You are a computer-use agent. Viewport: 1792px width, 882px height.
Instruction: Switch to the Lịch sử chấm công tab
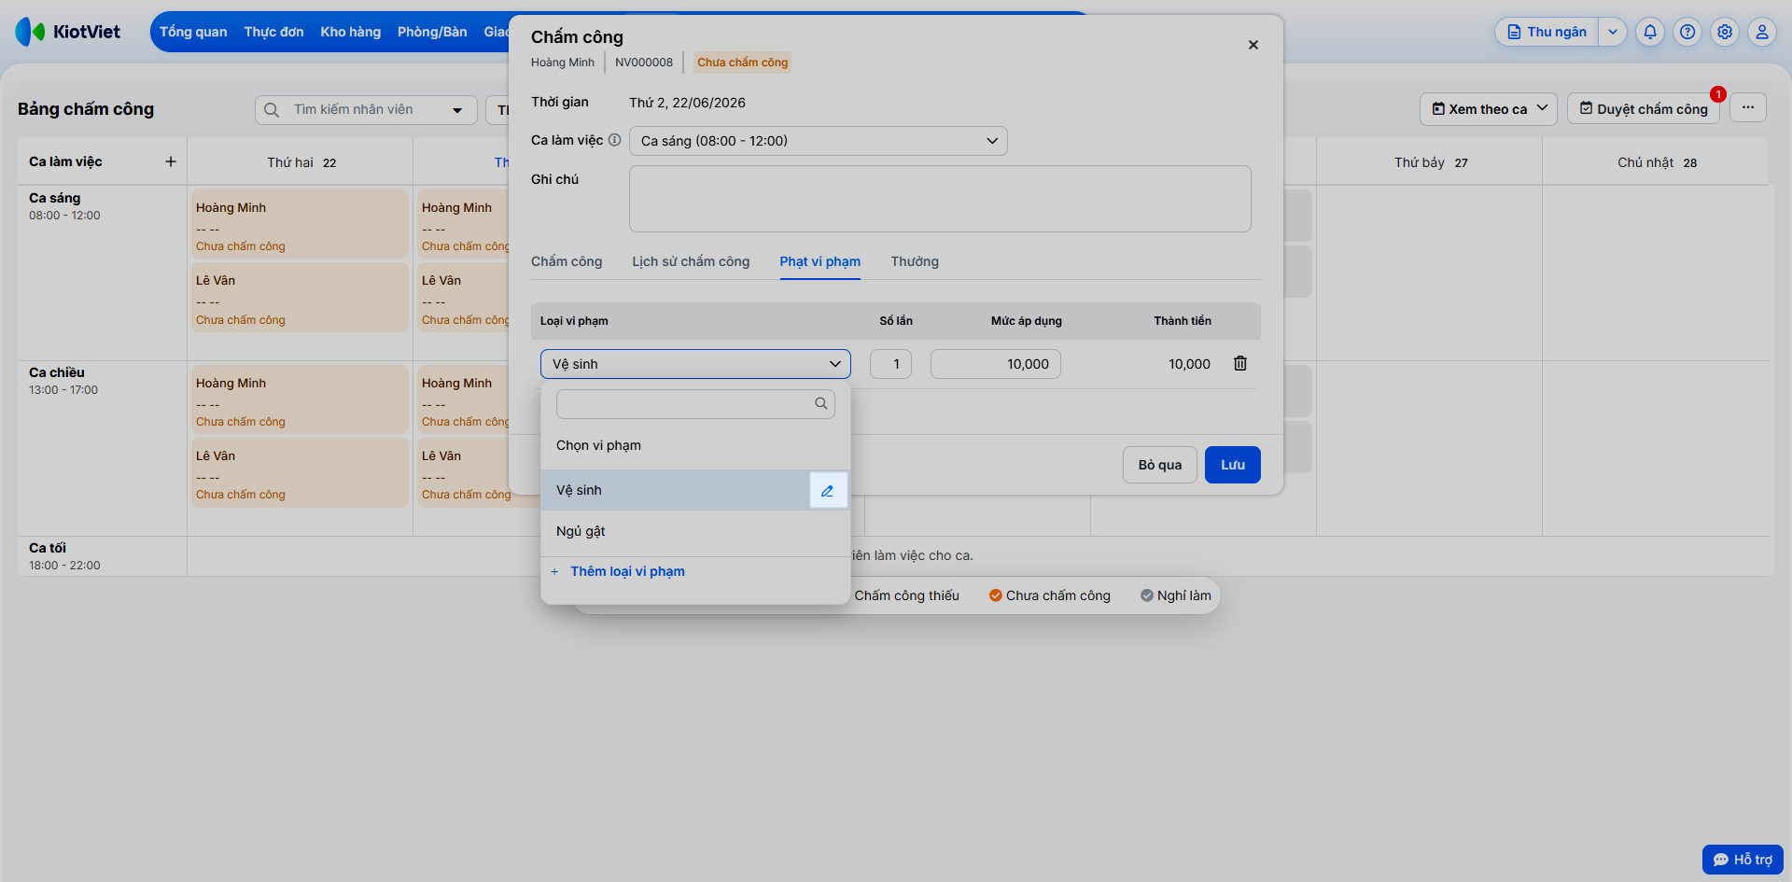click(x=691, y=261)
